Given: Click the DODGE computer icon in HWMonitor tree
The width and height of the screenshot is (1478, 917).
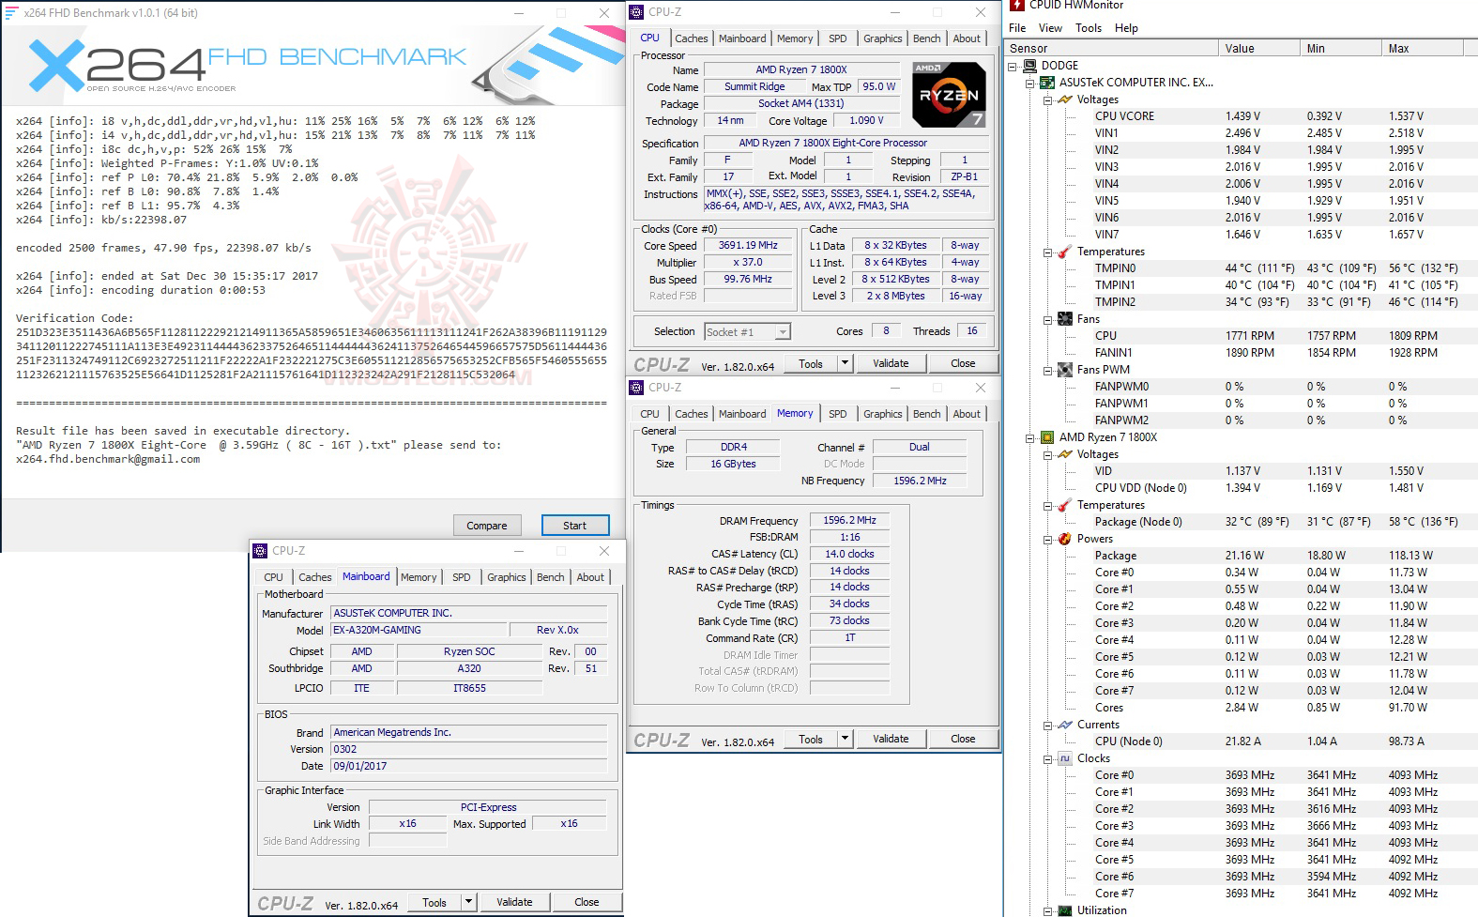Looking at the screenshot, I should click(1029, 66).
